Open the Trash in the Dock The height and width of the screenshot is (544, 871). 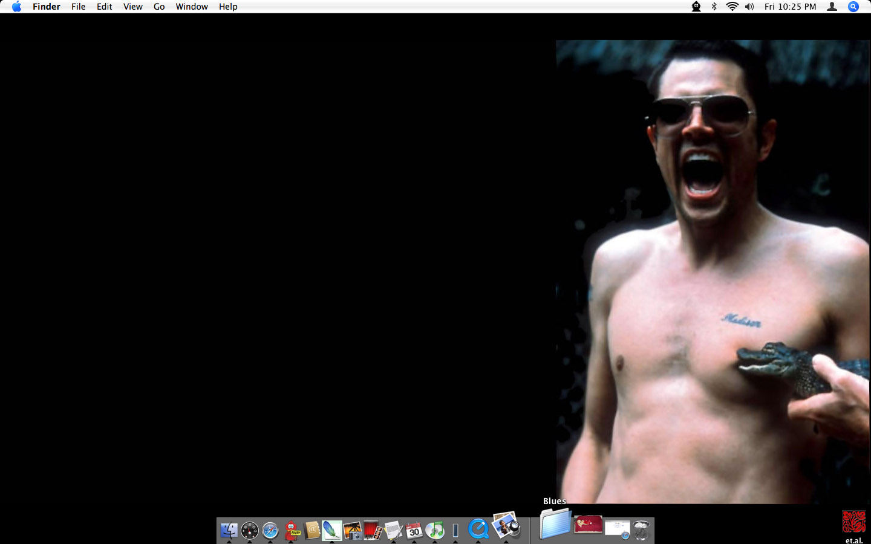[x=642, y=529]
